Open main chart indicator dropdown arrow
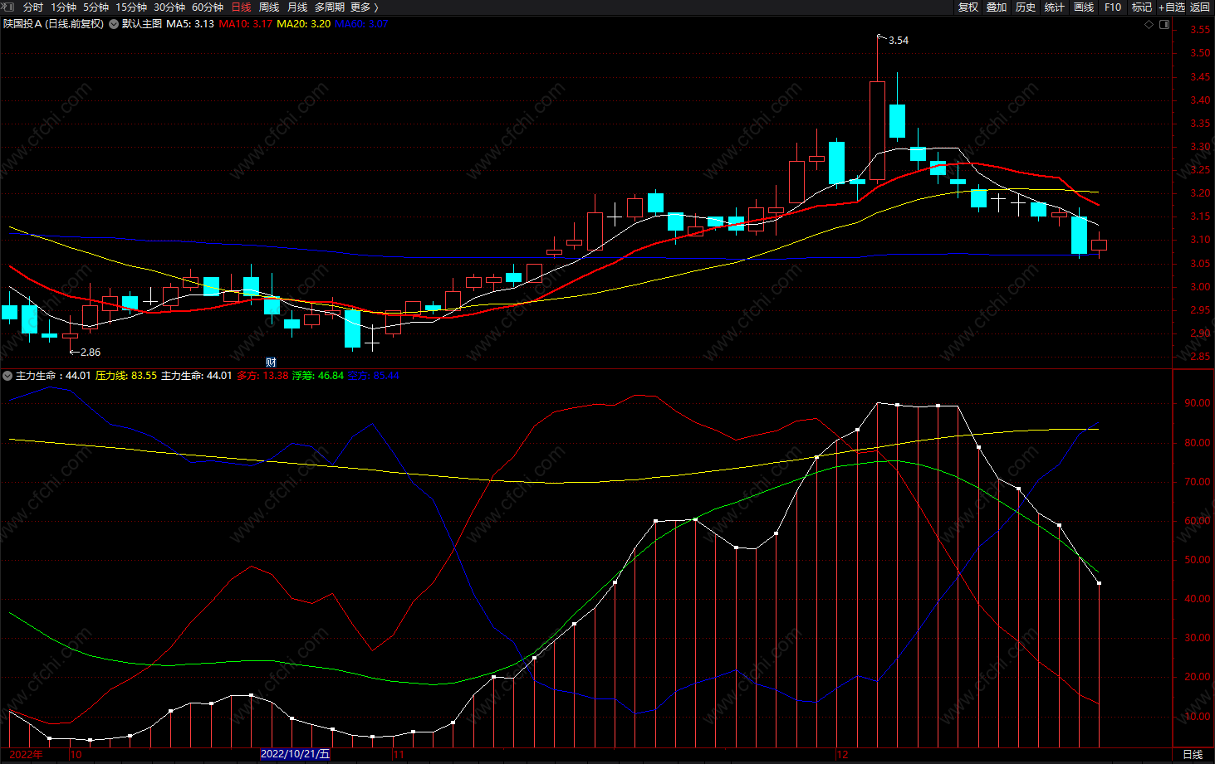 point(114,24)
